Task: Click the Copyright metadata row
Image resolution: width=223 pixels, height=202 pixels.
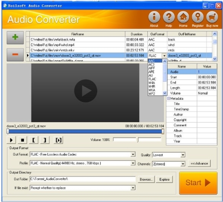Action: point(192,120)
